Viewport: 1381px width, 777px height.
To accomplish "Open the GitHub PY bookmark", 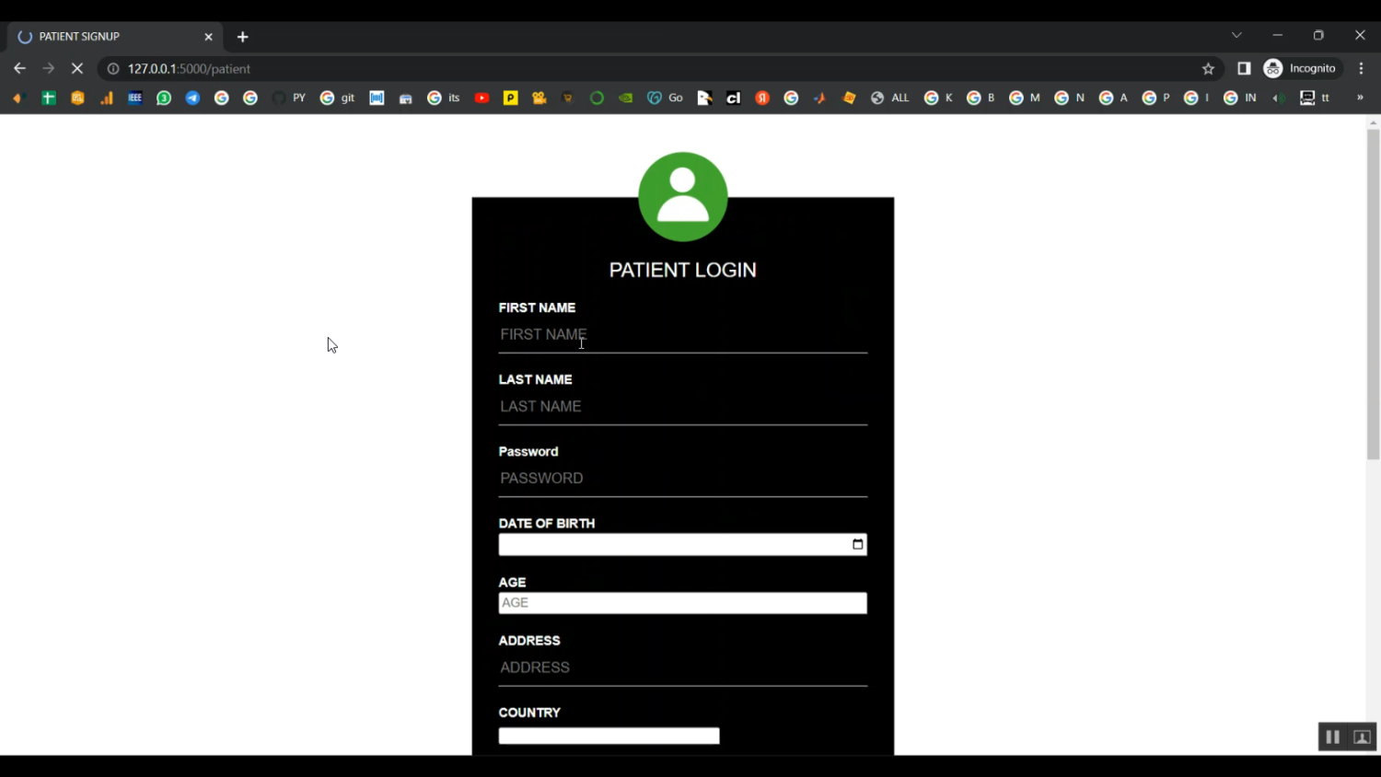I will [x=288, y=98].
